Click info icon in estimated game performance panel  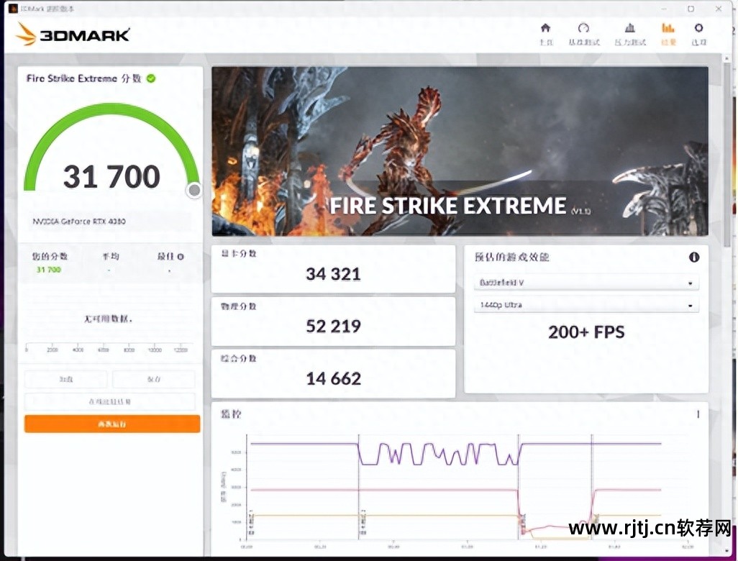(x=693, y=257)
